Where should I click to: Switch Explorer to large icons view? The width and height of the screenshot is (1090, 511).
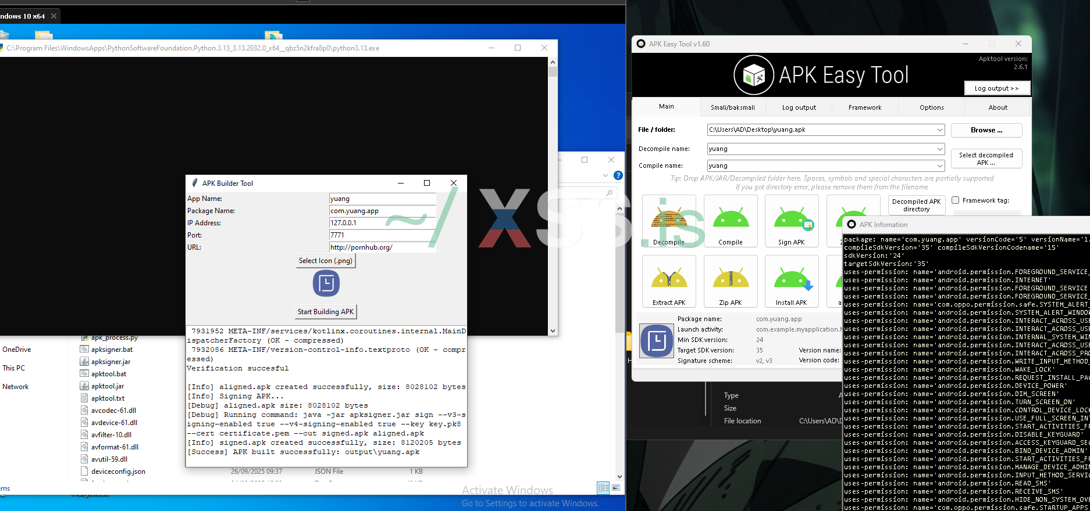tap(616, 488)
